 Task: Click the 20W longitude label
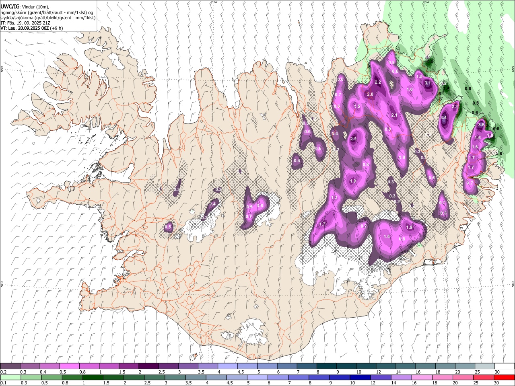[x=214, y=2]
